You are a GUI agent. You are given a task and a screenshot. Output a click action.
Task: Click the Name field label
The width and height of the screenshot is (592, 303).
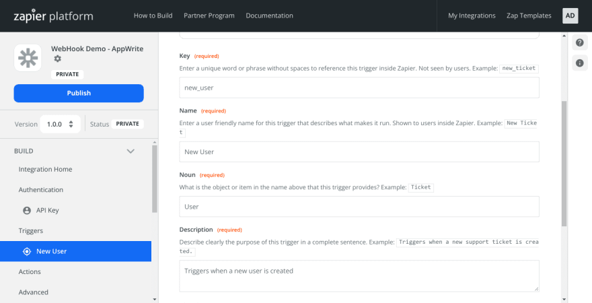(x=188, y=110)
